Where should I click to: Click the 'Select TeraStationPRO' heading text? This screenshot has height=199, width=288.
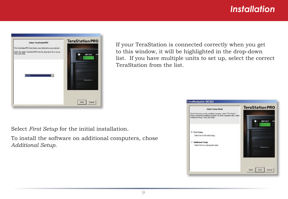(39, 43)
